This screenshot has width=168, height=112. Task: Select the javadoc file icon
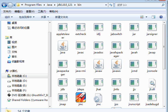tap(99, 46)
